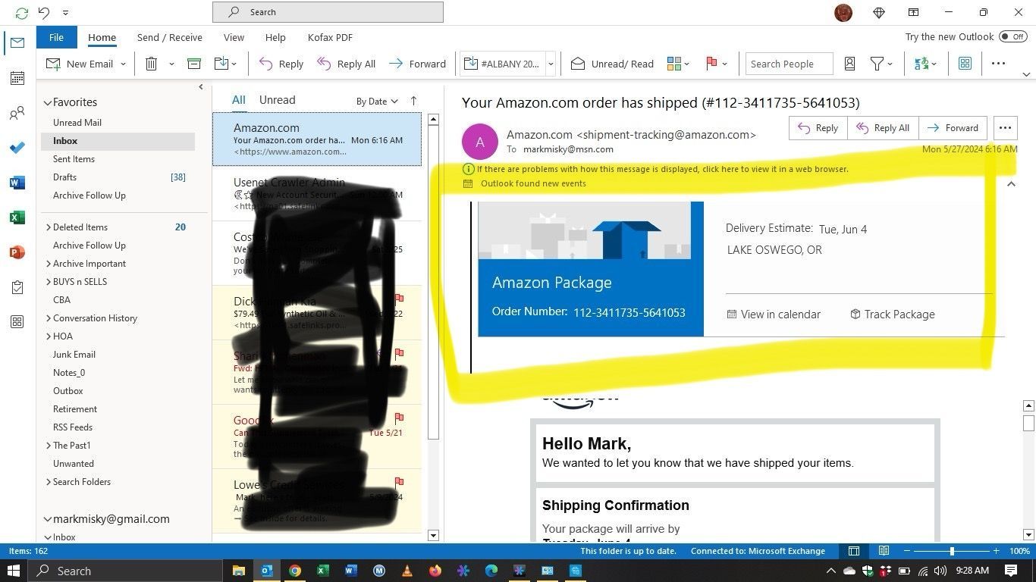Viewport: 1036px width, 582px height.
Task: Switch to the Send / Receive tab
Action: [170, 37]
